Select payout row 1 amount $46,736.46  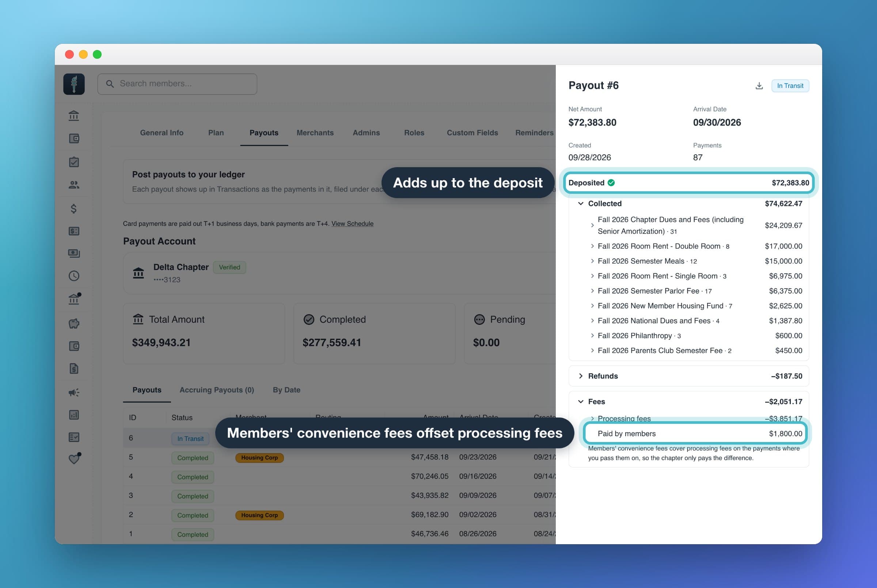tap(429, 534)
